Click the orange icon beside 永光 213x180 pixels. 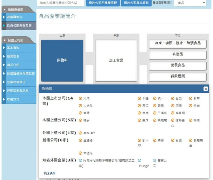click(x=191, y=106)
